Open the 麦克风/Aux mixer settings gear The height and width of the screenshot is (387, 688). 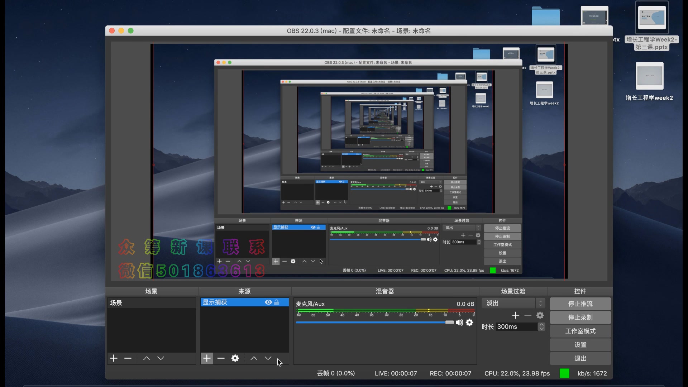pyautogui.click(x=469, y=322)
